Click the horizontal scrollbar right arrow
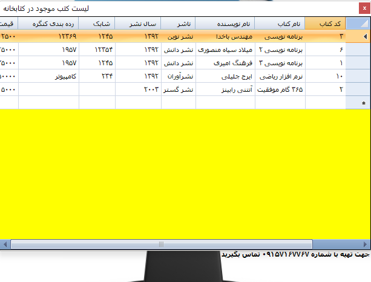This screenshot has height=282, width=371. 366,245
